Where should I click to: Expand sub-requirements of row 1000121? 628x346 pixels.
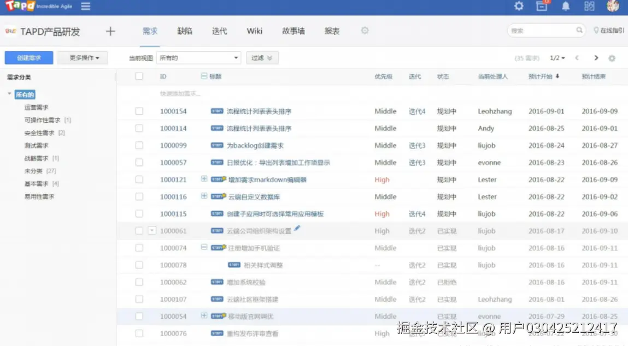204,179
